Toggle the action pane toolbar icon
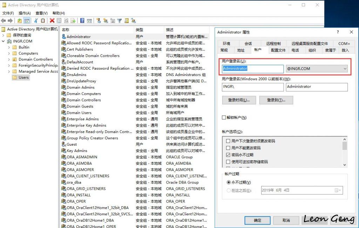This screenshot has height=228, width=359. pos(89,21)
